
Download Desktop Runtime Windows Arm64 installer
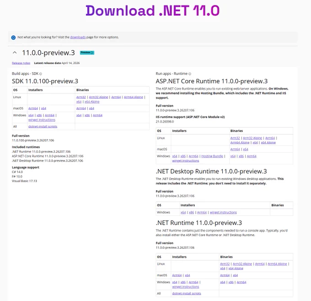tap(202, 212)
